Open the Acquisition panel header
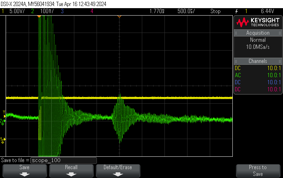This screenshot has width=283, height=178. click(258, 33)
